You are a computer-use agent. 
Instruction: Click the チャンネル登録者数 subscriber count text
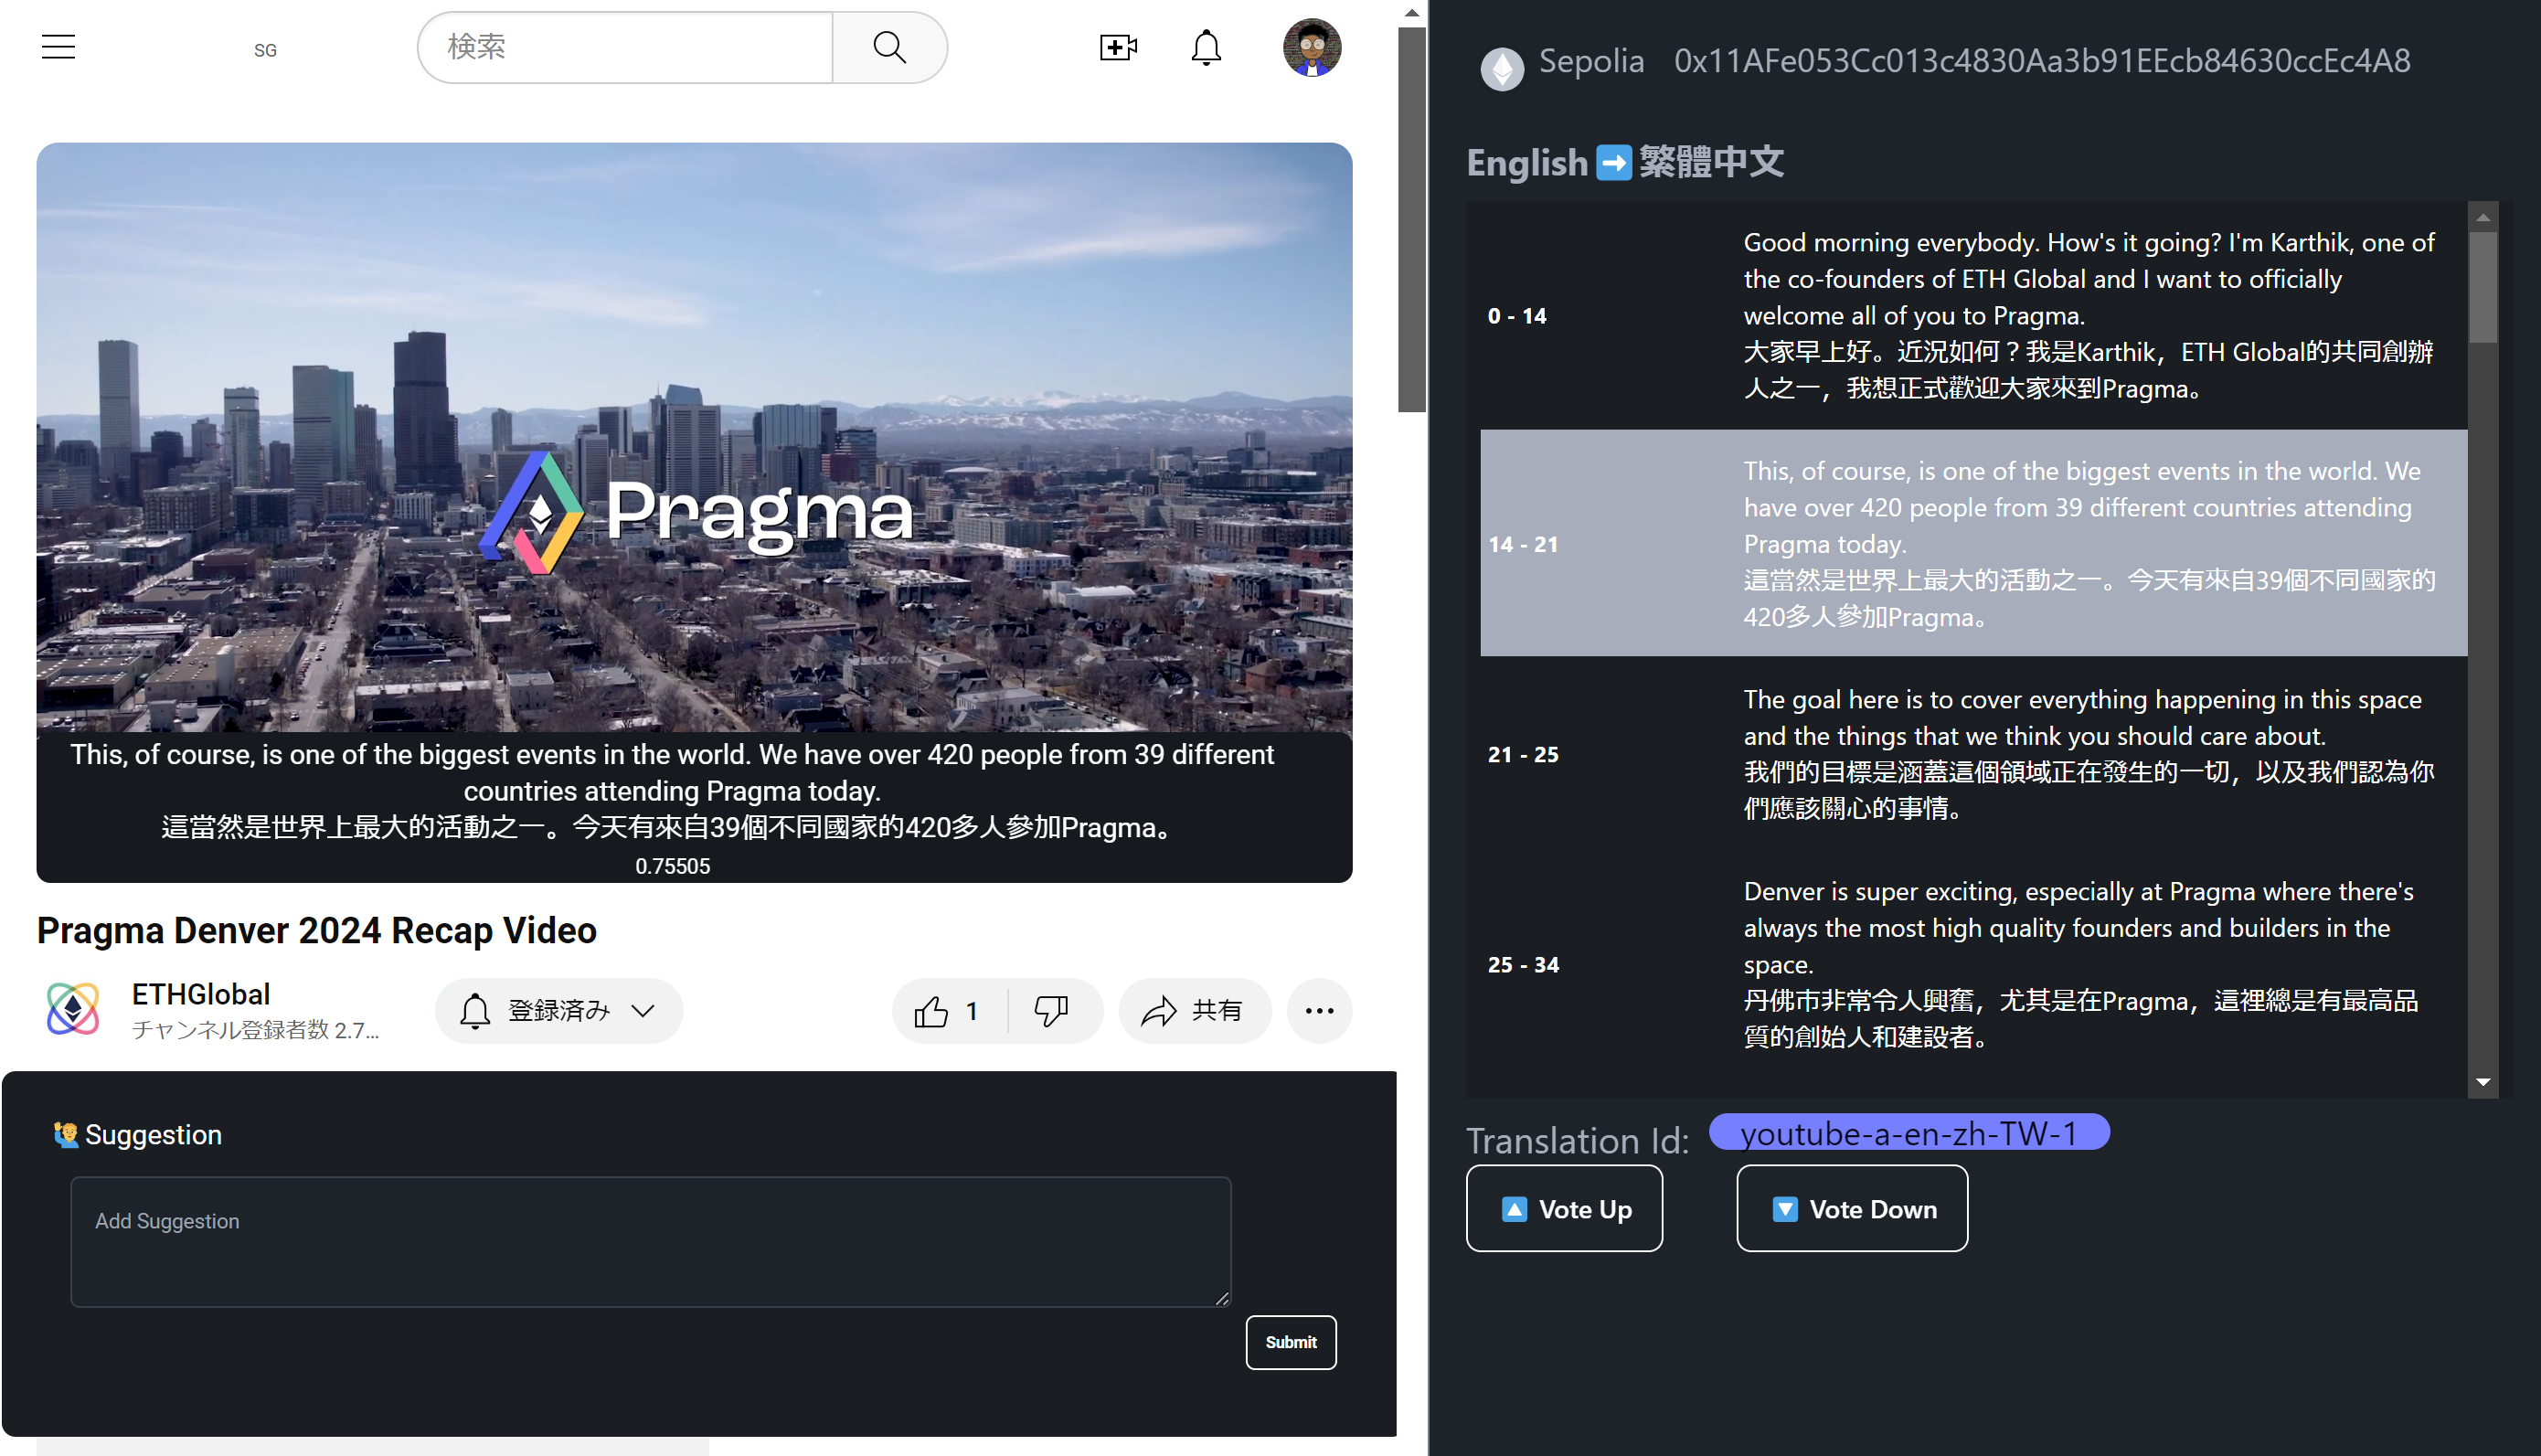(x=256, y=1029)
